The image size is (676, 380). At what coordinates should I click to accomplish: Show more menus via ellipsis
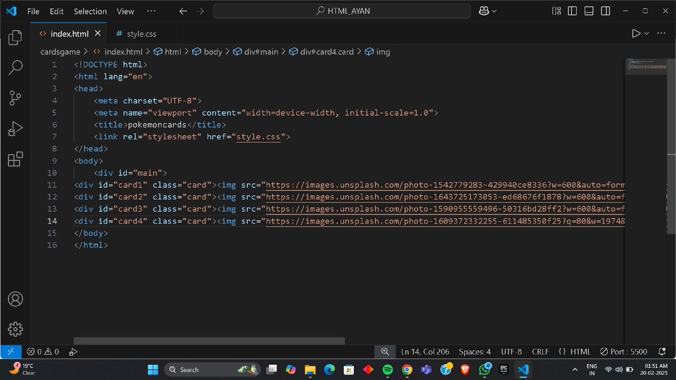(x=152, y=11)
